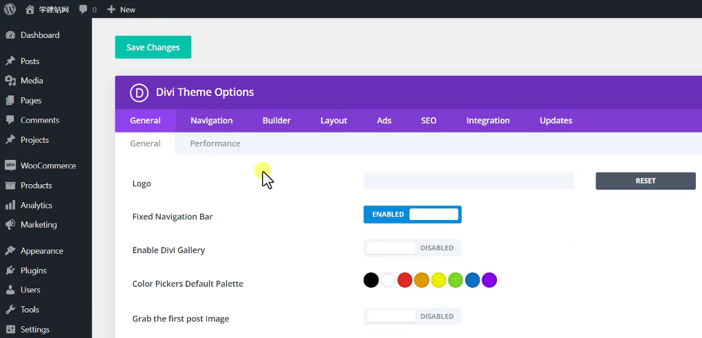Click the Logo URL input field
The image size is (702, 338).
pyautogui.click(x=469, y=181)
